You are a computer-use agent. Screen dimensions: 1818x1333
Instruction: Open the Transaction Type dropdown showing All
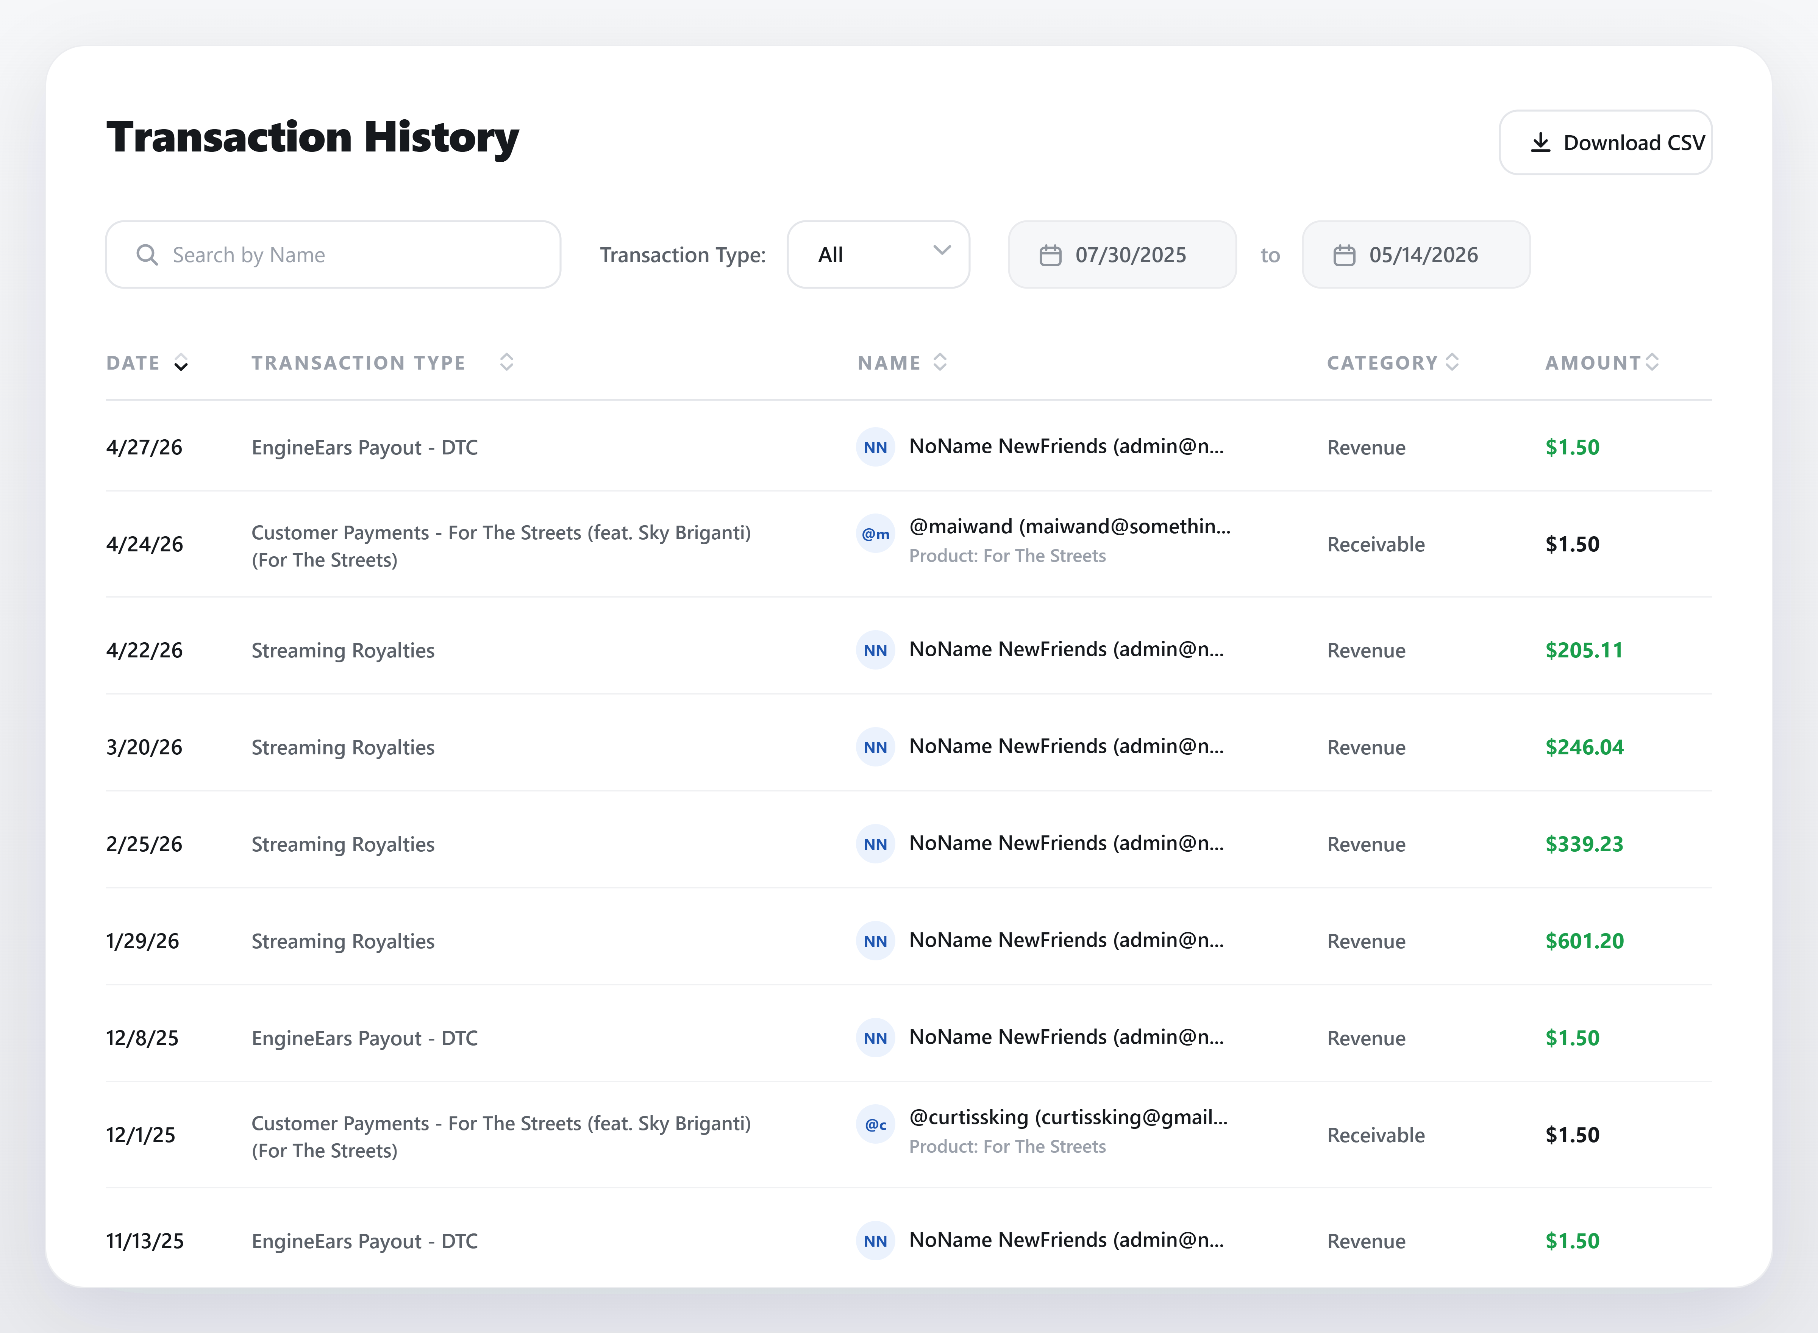pos(878,255)
